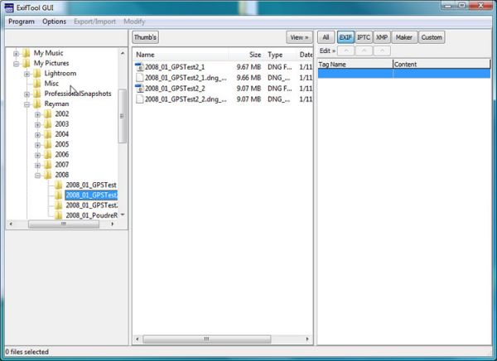Image resolution: width=497 pixels, height=361 pixels.
Task: Click the folder tree vertical scrollbar thumb
Action: (x=122, y=116)
